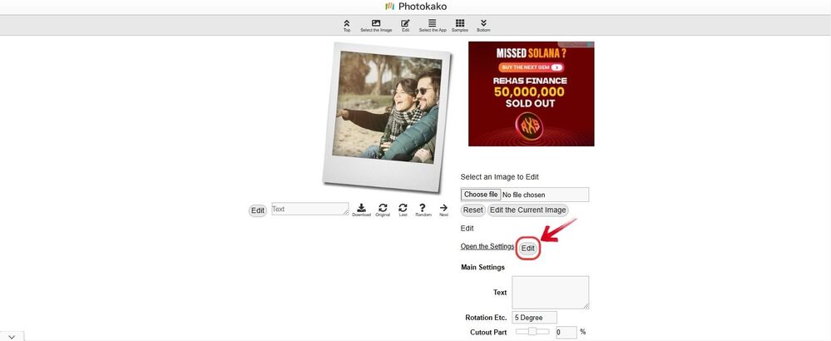Click the Text field below the photo
Screen dimensions: 831x341
[309, 210]
